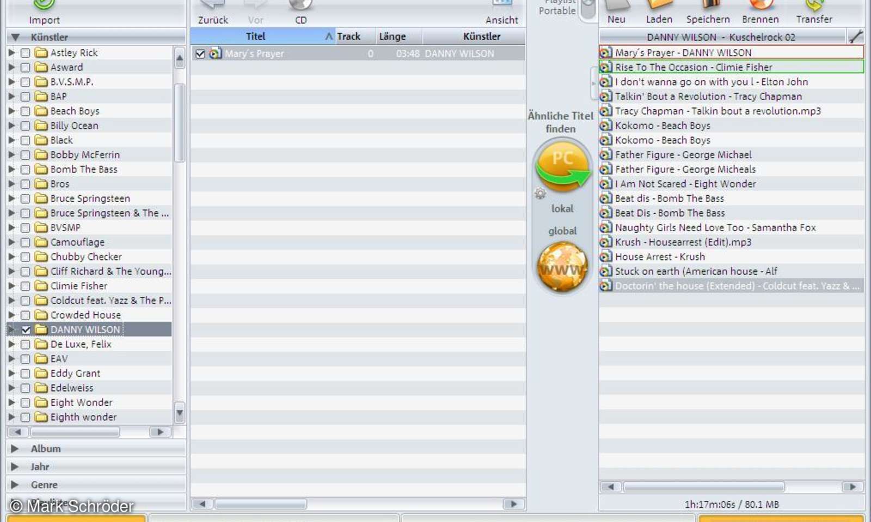This screenshot has width=871, height=522.
Task: Sort tracks by the Titel column
Action: click(x=255, y=36)
